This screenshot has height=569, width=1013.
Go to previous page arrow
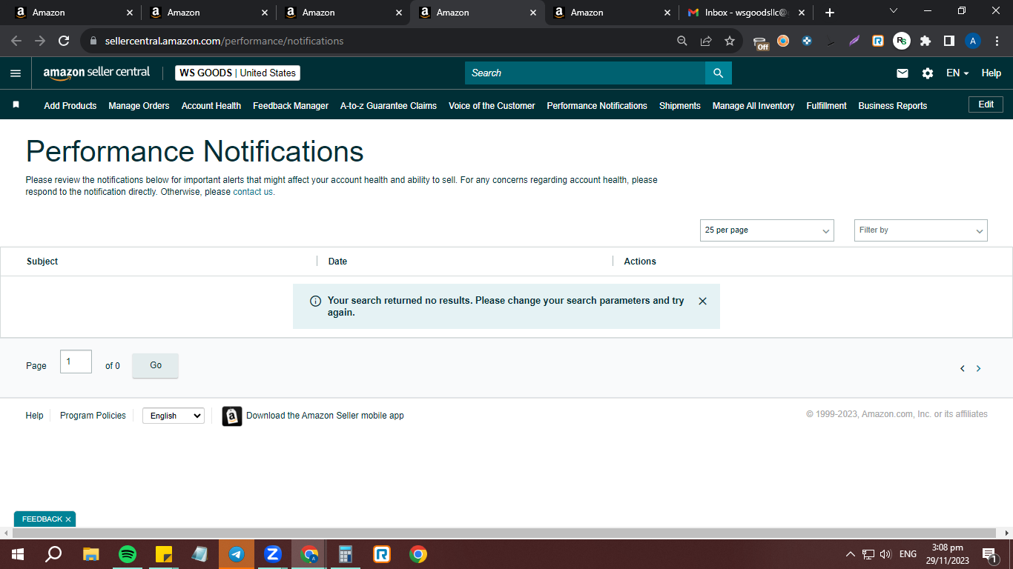[x=963, y=368]
